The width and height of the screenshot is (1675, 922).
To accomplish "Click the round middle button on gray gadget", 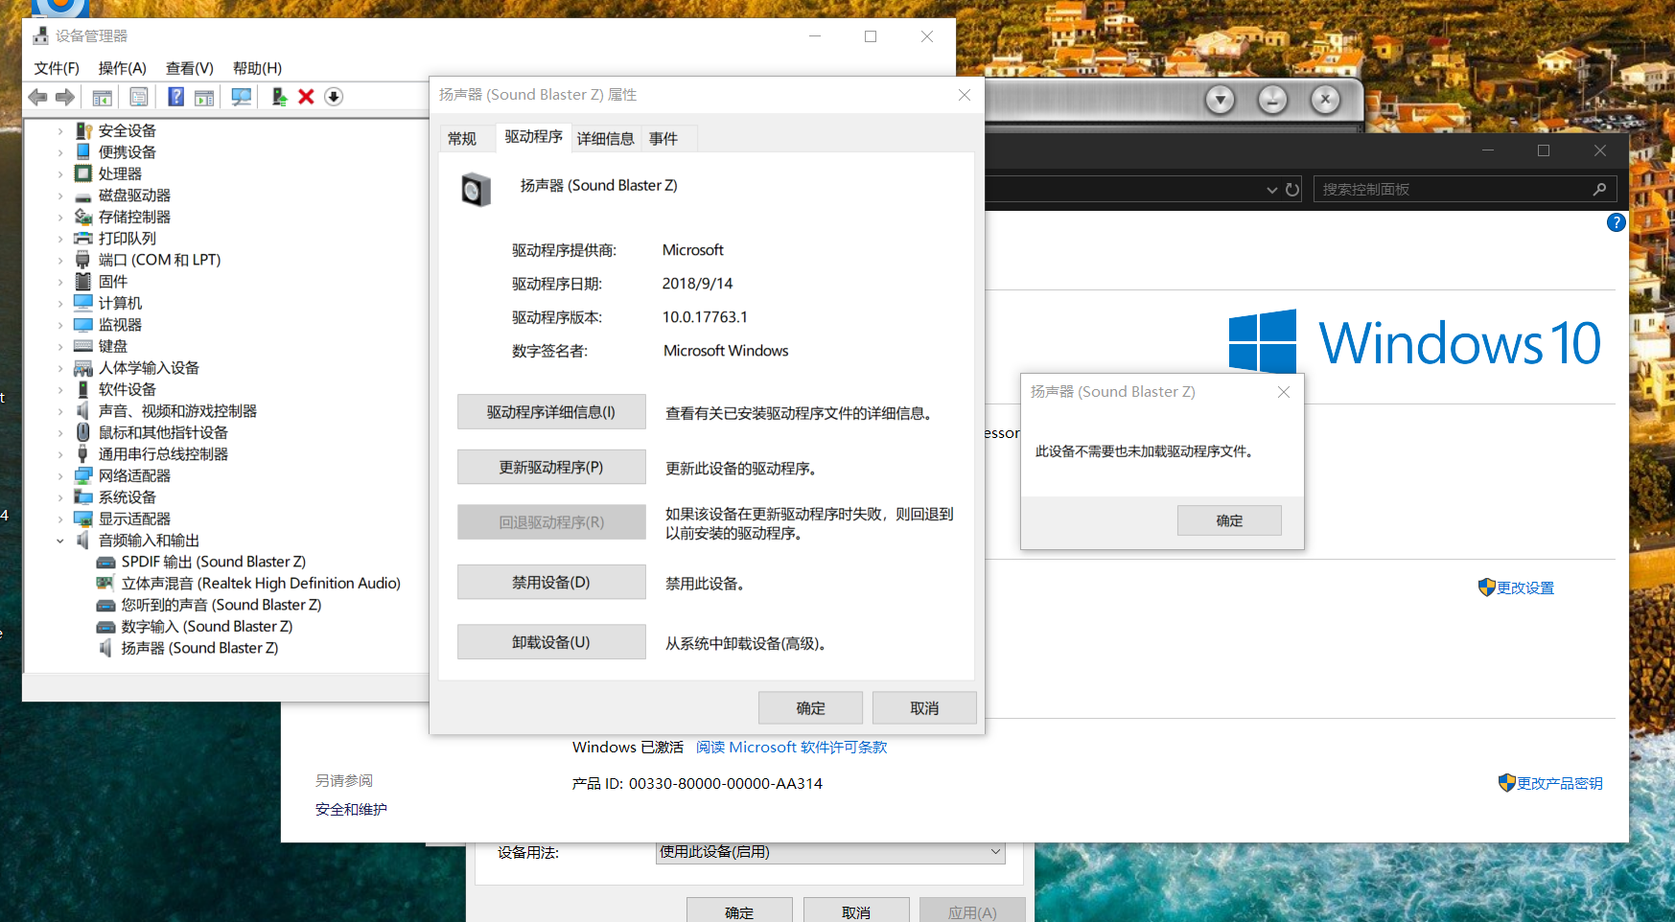I will point(1272,99).
